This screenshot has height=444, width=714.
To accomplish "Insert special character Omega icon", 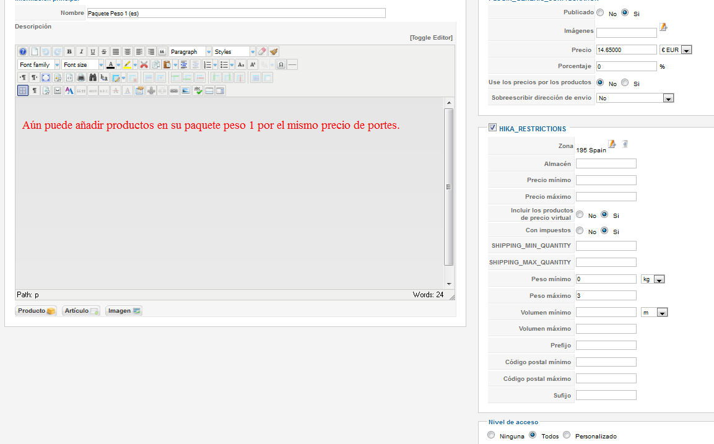I will [x=281, y=64].
